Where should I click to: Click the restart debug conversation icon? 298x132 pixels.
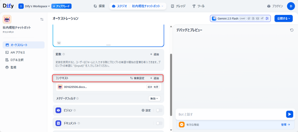tap(292, 30)
